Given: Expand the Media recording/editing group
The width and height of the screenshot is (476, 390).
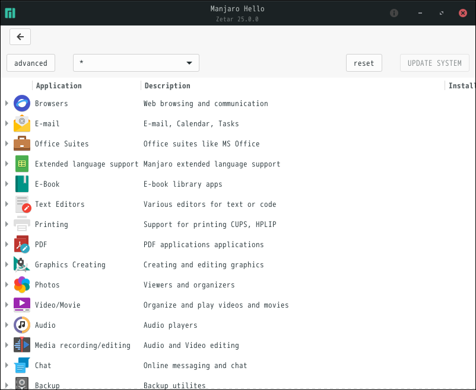Looking at the screenshot, I should (7, 345).
